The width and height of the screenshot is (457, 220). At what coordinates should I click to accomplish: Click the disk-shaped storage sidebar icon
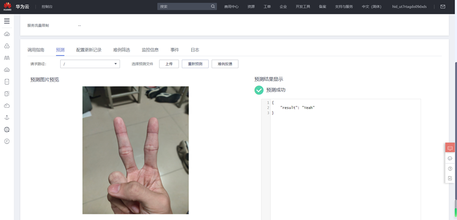pos(7,81)
